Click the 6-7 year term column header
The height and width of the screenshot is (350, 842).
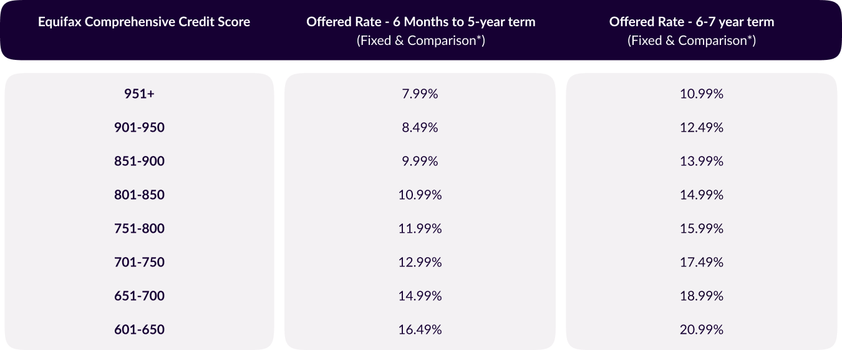[x=691, y=22]
